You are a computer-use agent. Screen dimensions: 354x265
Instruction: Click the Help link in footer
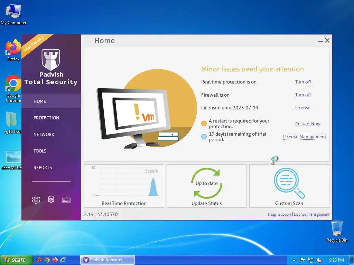coord(272,214)
